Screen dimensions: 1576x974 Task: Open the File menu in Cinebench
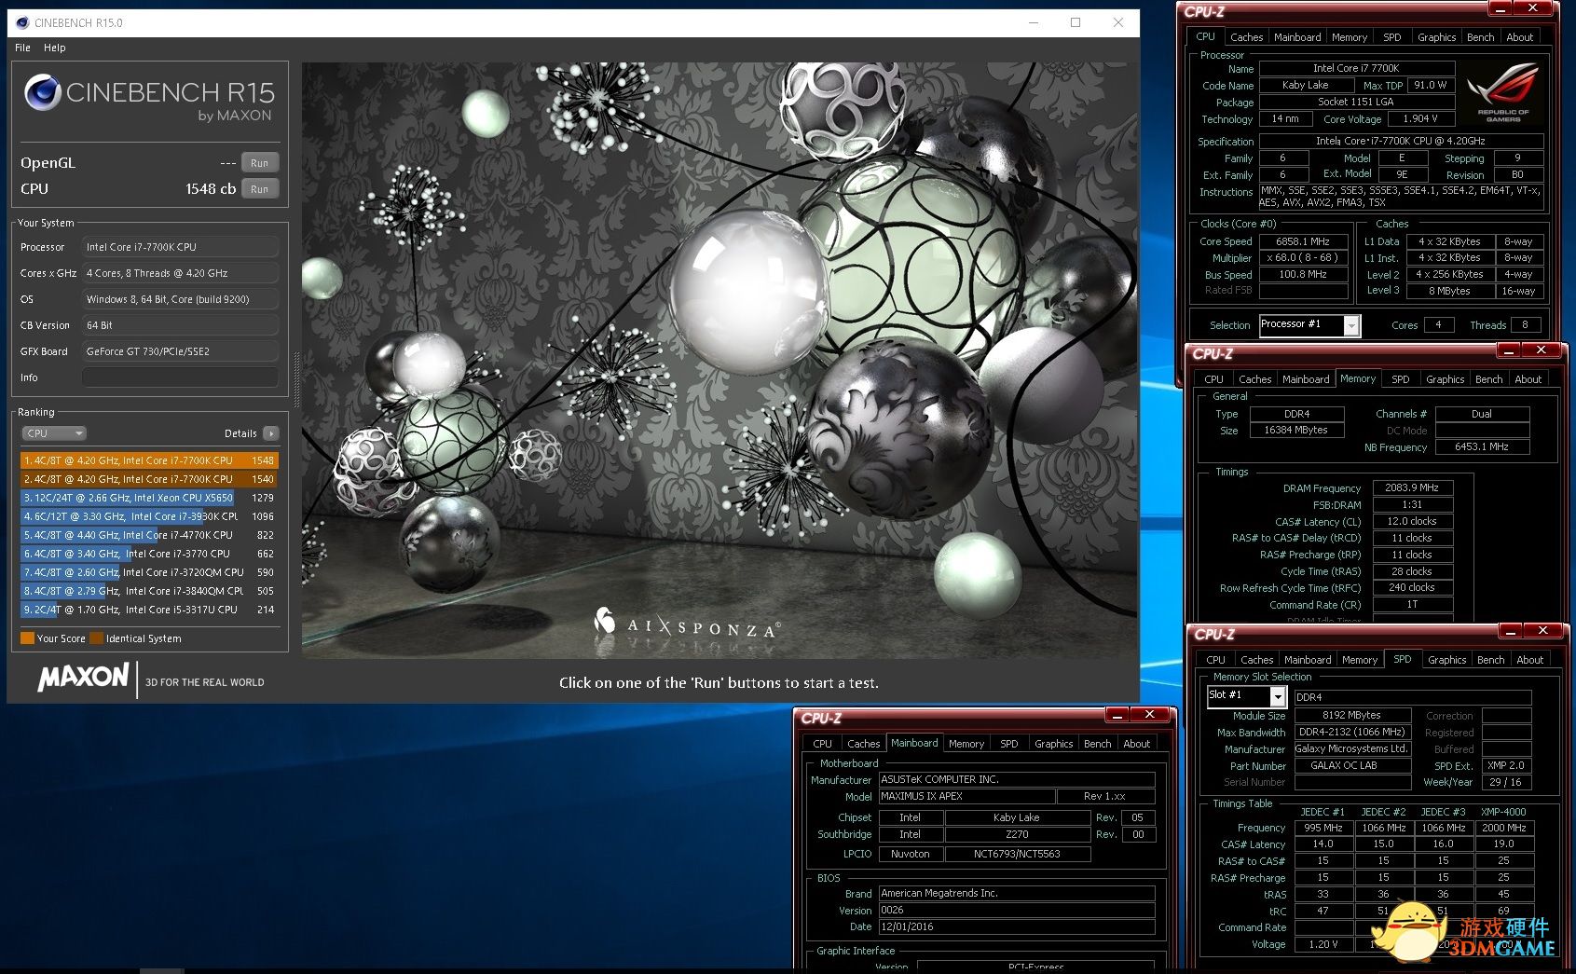(23, 48)
